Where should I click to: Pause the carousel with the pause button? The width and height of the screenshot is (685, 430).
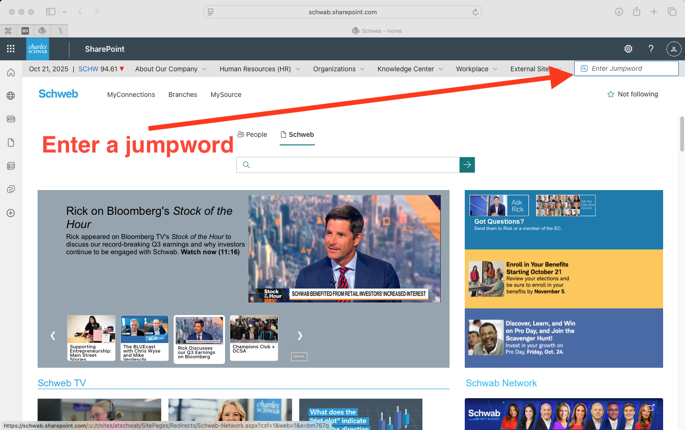(299, 356)
